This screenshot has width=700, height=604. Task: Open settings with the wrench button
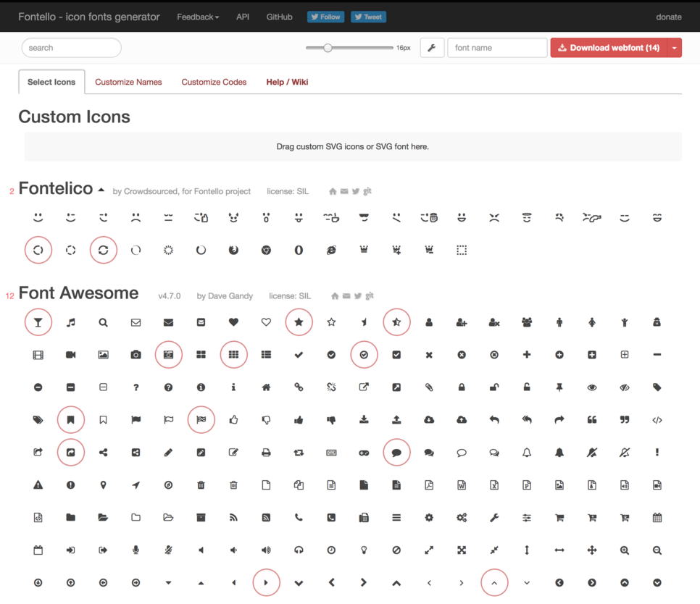click(432, 48)
